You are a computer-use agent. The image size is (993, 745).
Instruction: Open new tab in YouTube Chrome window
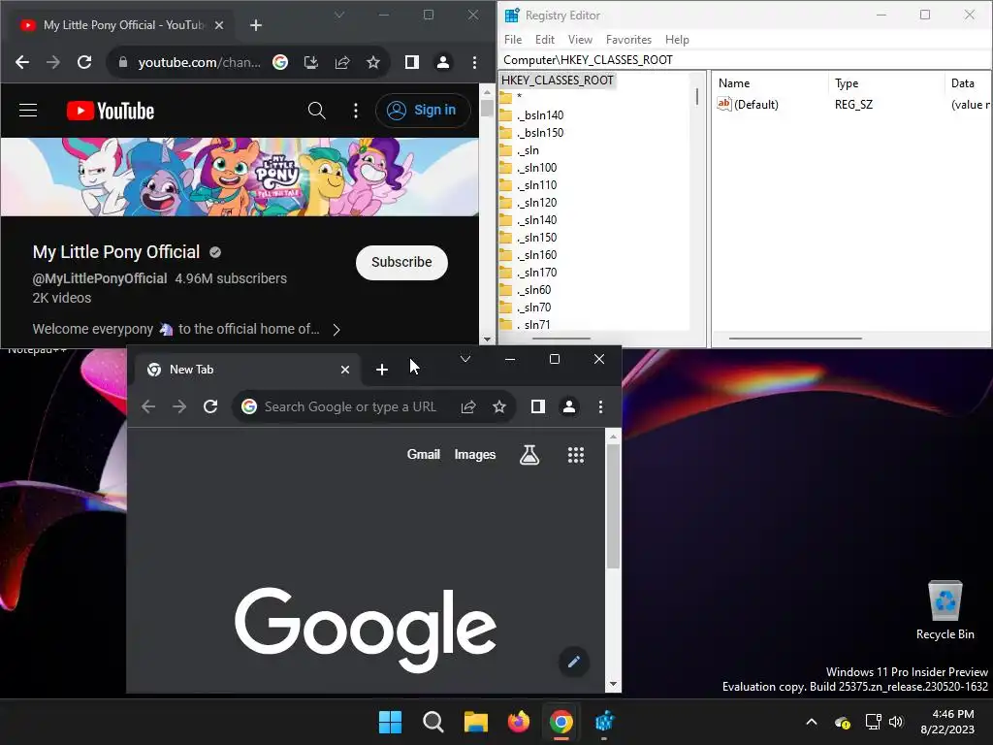click(256, 25)
